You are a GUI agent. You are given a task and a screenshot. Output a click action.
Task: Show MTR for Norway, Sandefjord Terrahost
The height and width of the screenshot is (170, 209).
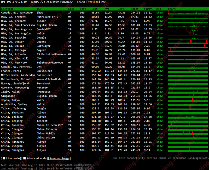(x=160, y=83)
